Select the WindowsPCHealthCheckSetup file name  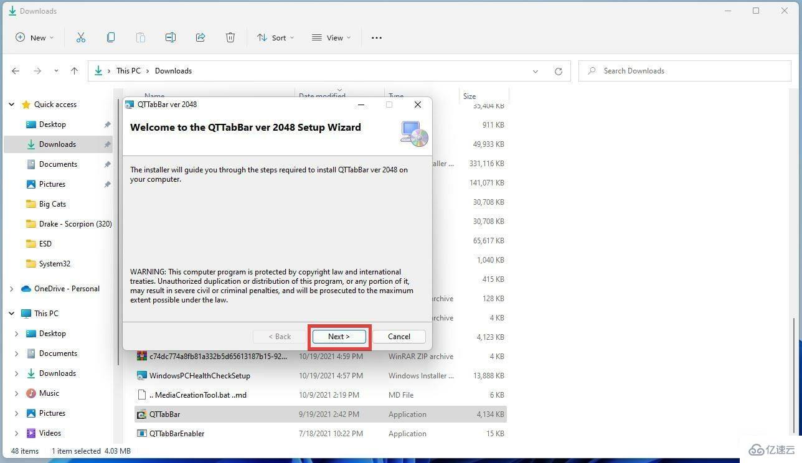(200, 376)
